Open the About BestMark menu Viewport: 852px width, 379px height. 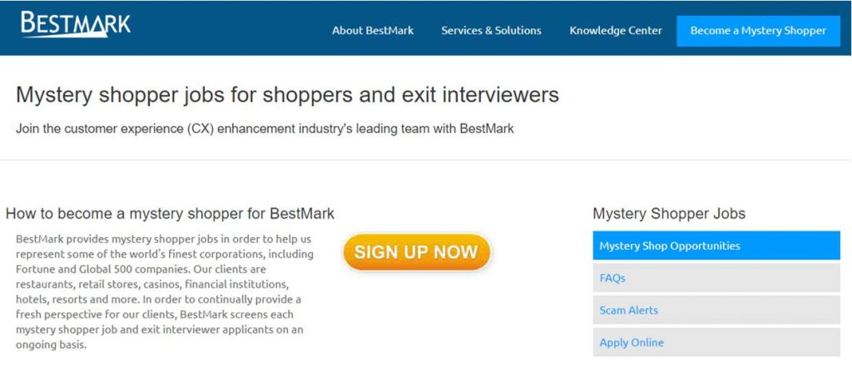[x=373, y=31]
